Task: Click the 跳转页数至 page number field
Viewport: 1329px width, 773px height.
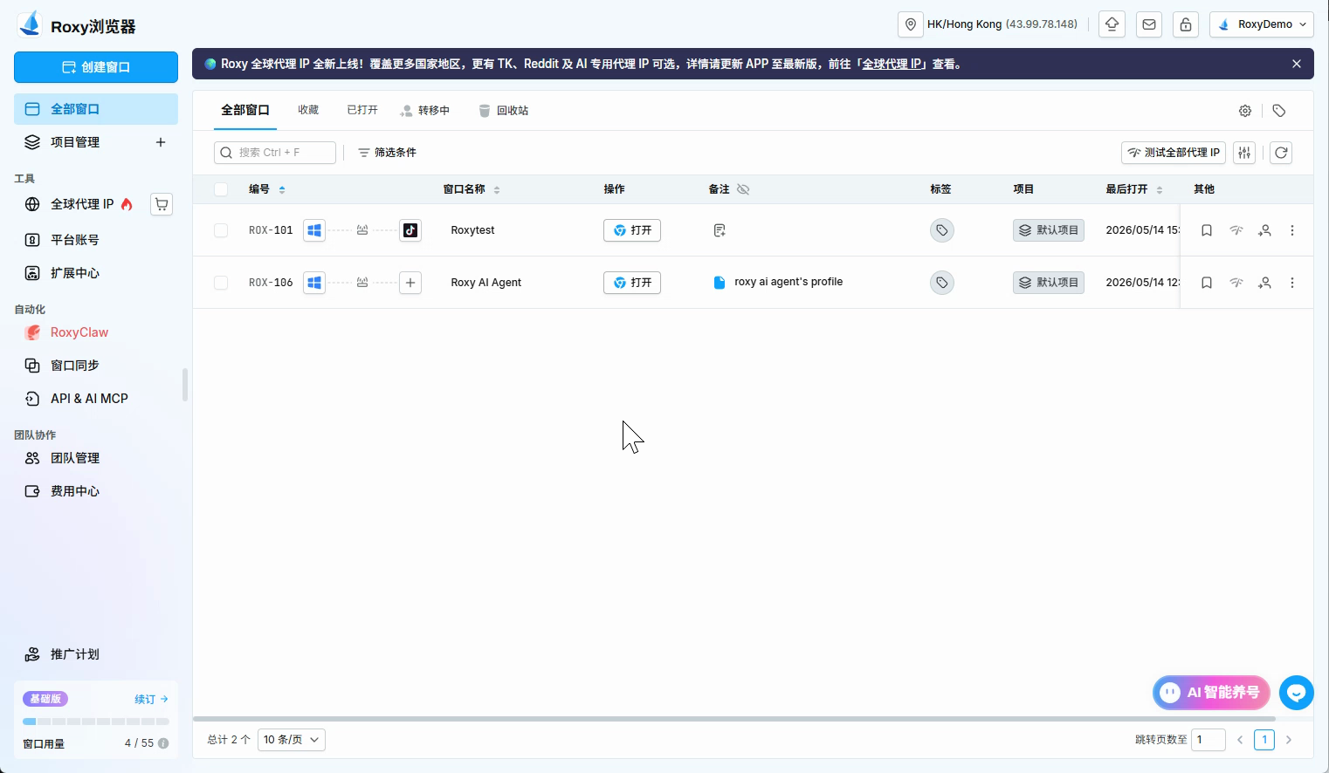Action: 1209,740
